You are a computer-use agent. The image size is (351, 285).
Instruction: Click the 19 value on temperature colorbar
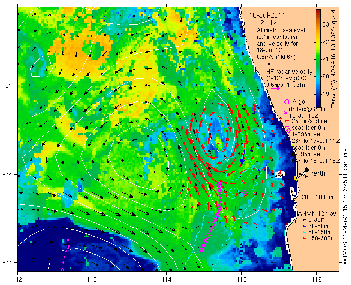(326, 94)
